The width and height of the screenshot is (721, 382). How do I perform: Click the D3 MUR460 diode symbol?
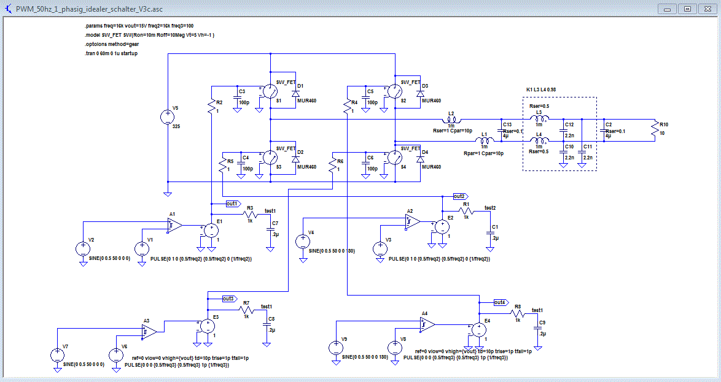tap(420, 93)
